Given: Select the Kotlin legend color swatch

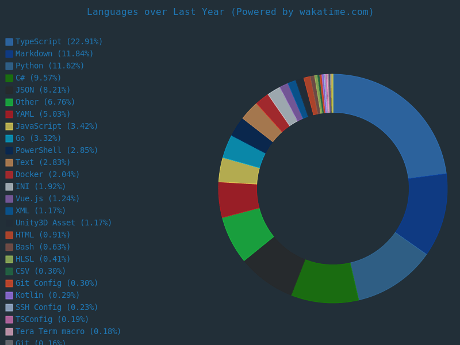Looking at the screenshot, I should (x=9, y=296).
